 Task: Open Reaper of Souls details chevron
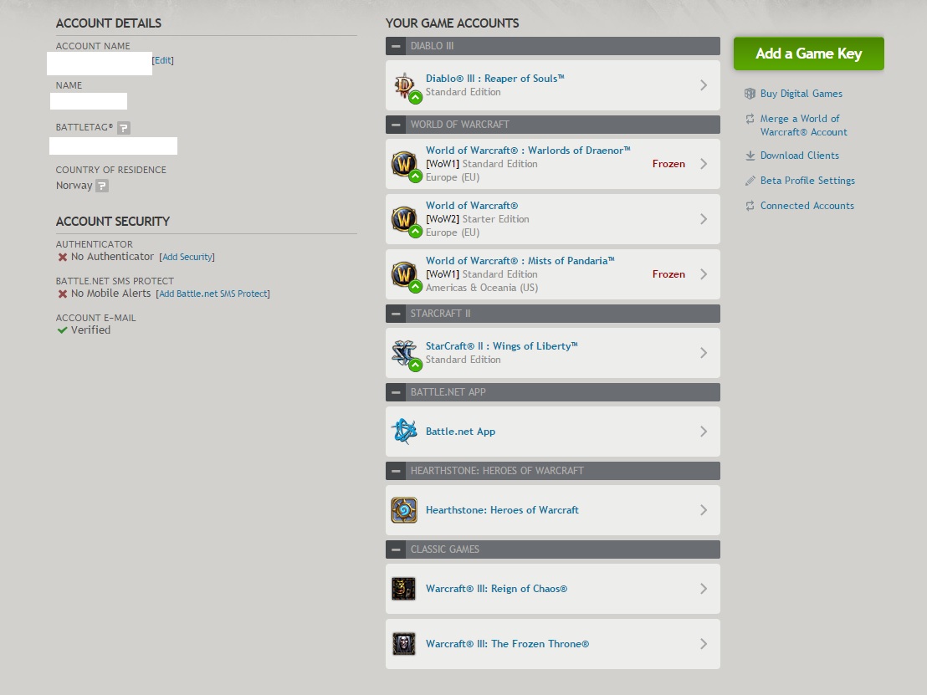click(x=704, y=85)
